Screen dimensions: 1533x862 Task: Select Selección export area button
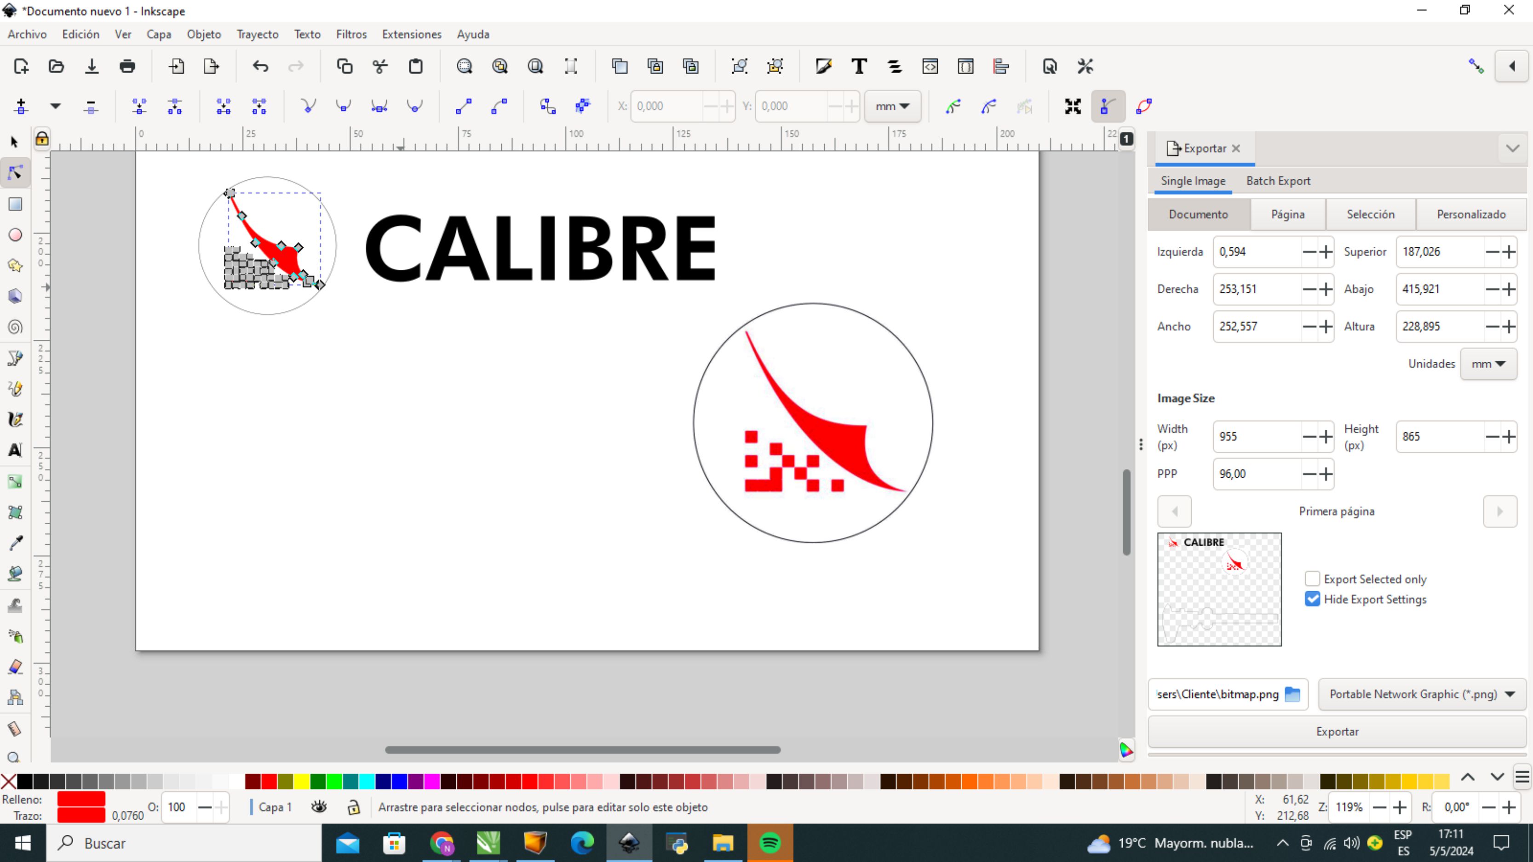point(1371,214)
